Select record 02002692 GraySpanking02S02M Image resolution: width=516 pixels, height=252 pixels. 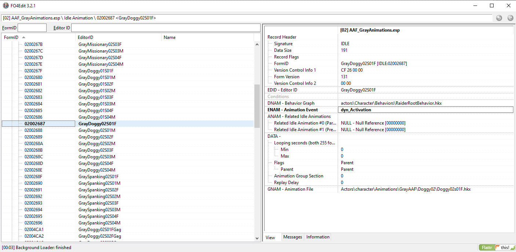coord(128,197)
